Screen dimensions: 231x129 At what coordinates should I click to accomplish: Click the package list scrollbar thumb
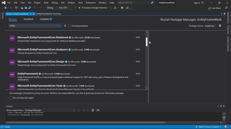click(x=147, y=42)
